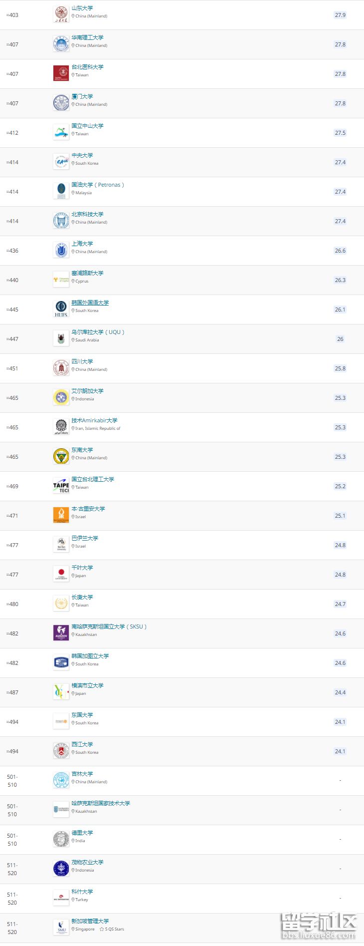Click the TAIPEI TECH logo thumbnail
364x946 pixels.
point(61,486)
